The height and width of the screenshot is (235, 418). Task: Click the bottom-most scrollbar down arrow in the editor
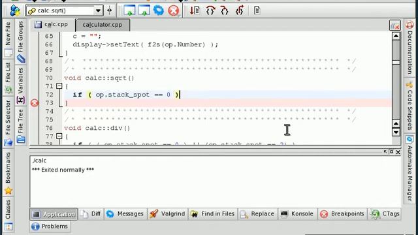[396, 132]
